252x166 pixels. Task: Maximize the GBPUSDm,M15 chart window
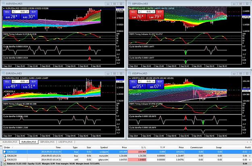pyautogui.click(x=241, y=4)
